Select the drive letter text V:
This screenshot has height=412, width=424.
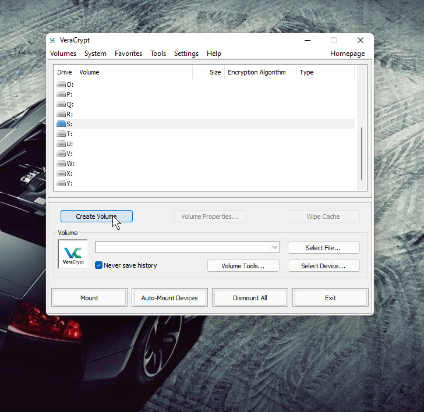point(69,154)
